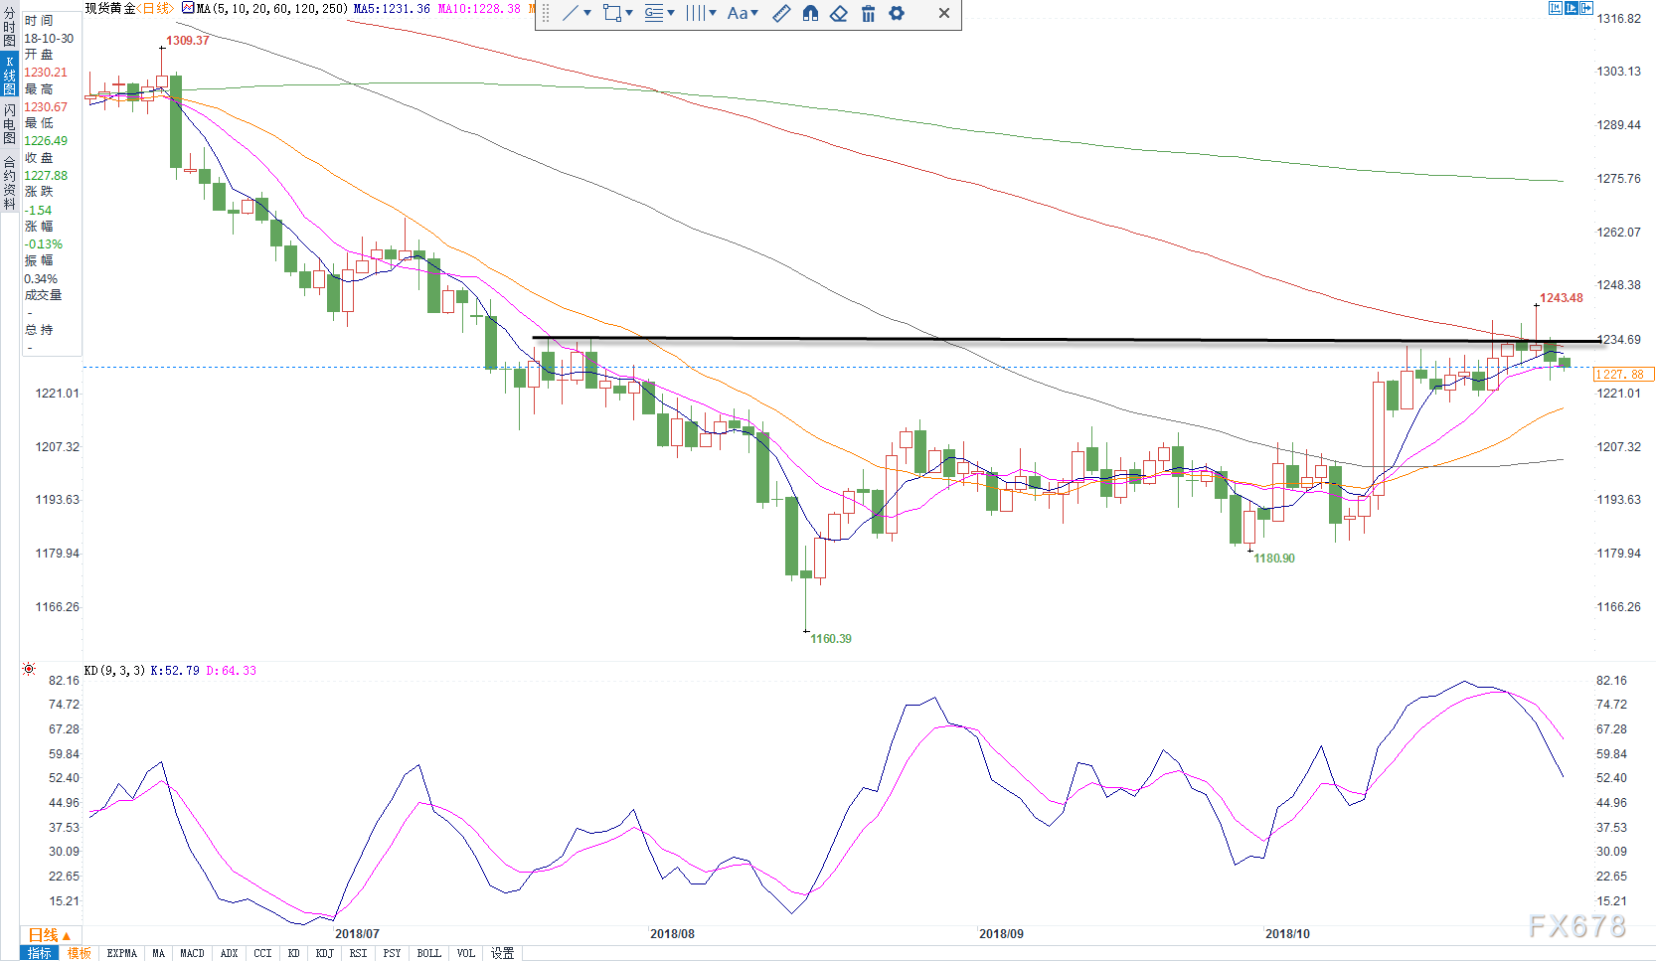Click the opening price 1230.21
Viewport: 1656px width, 961px height.
(x=46, y=73)
